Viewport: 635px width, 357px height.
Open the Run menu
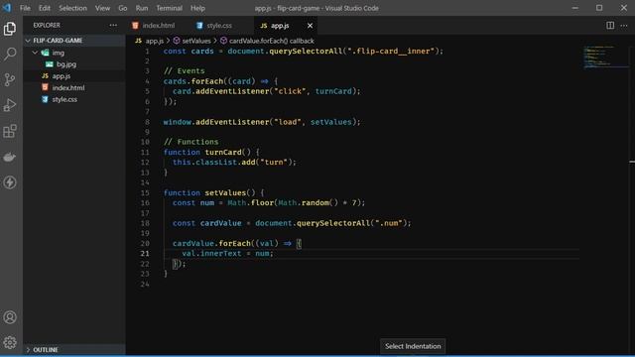pyautogui.click(x=142, y=8)
